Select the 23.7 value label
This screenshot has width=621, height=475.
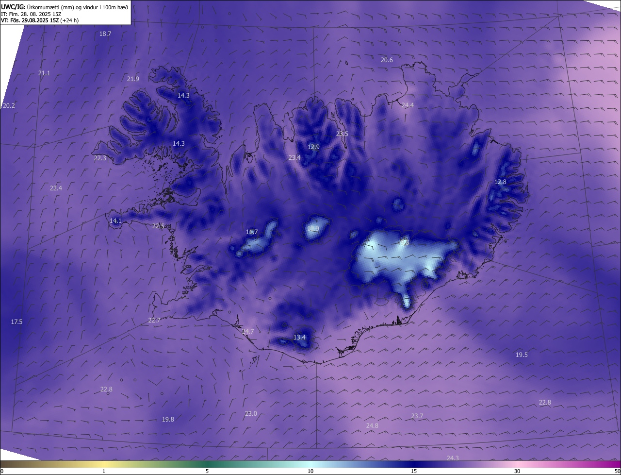coord(417,416)
